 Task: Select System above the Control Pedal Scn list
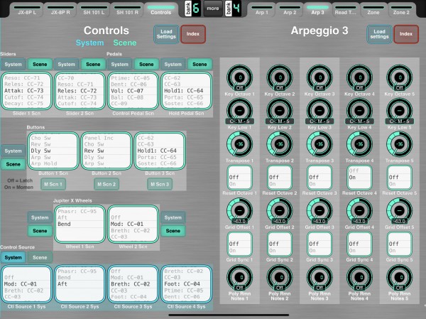pyautogui.click(x=119, y=65)
